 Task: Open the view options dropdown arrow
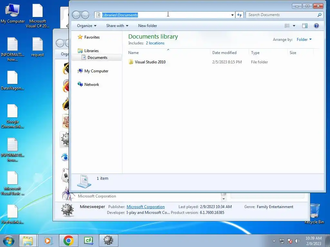(294, 26)
